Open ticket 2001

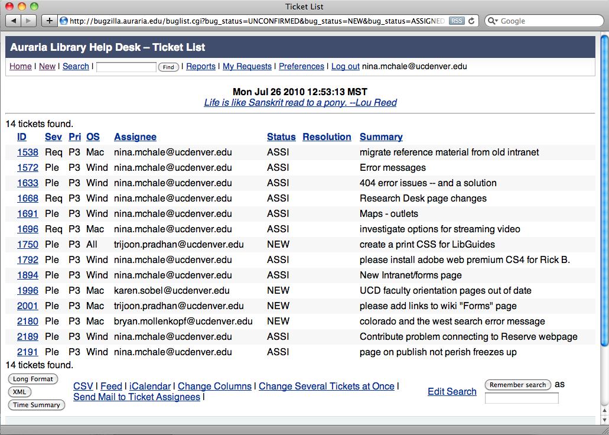[x=28, y=306]
